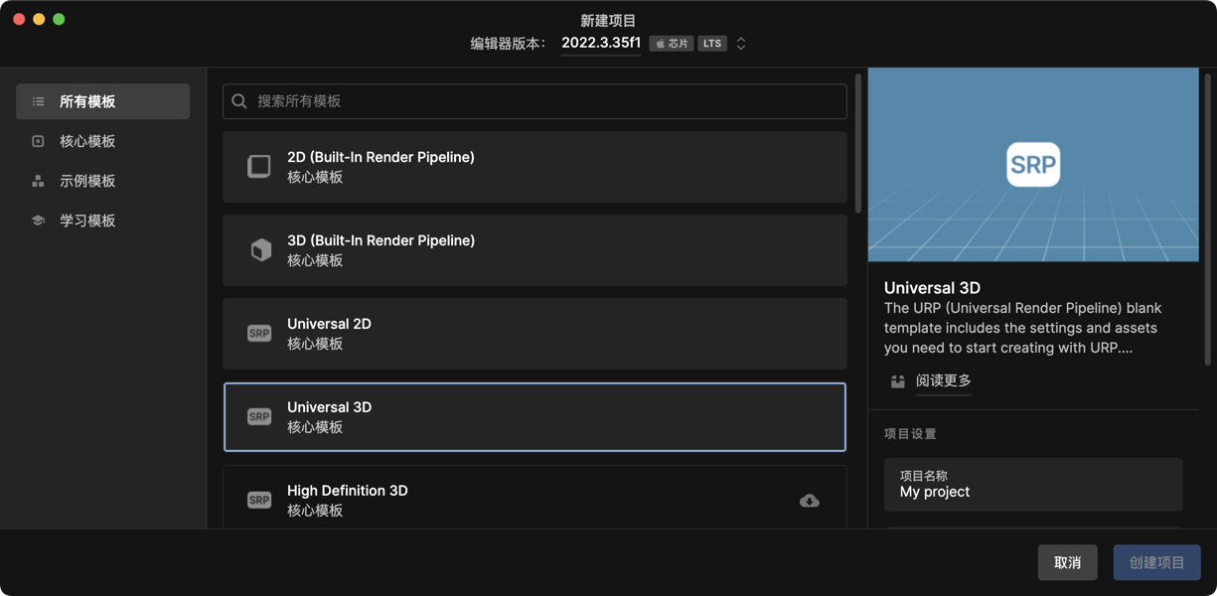This screenshot has width=1217, height=596.
Task: Open the editor version dropdown arrows
Action: pyautogui.click(x=741, y=44)
